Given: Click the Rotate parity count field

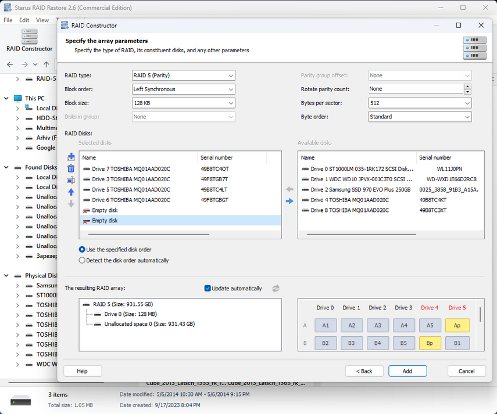Looking at the screenshot, I should (x=416, y=89).
